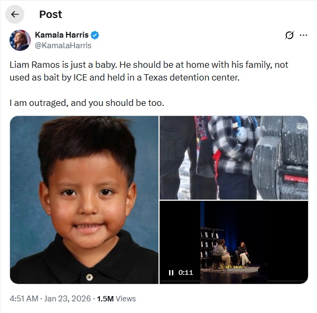The height and width of the screenshot is (313, 317).
Task: Go back using the left arrow
Action: 15,14
